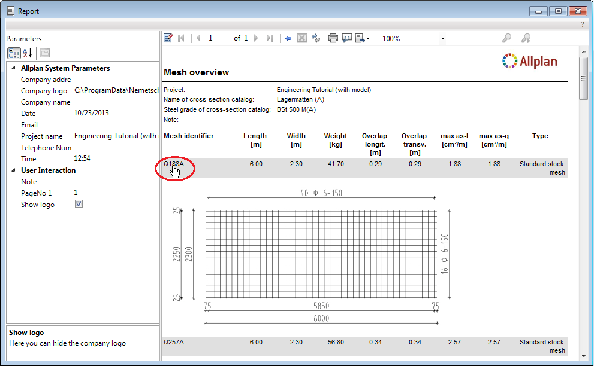
Task: Click the Refresh report icon
Action: click(316, 38)
